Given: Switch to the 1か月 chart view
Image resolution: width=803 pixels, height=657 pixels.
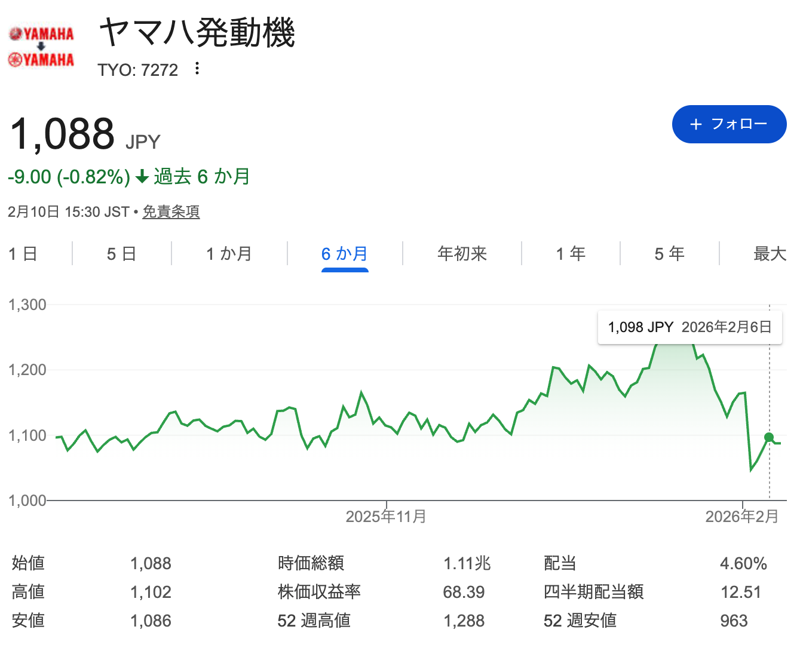Looking at the screenshot, I should point(229,253).
